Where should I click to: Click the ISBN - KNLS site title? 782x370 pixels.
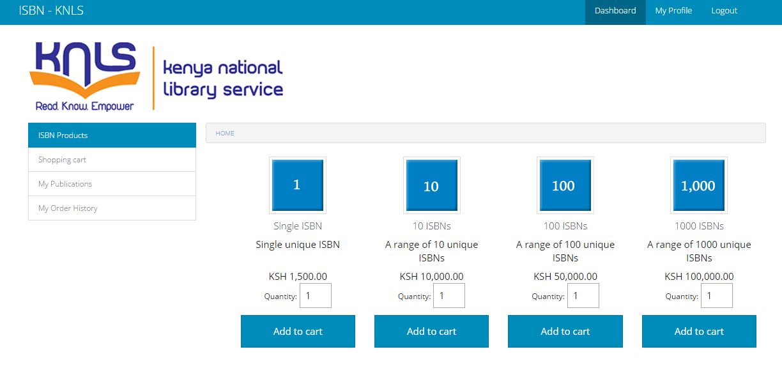[x=51, y=11]
